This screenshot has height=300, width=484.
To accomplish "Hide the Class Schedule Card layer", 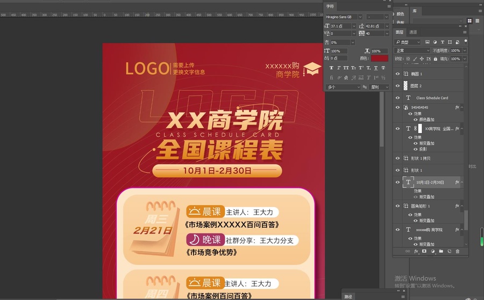I will [397, 98].
